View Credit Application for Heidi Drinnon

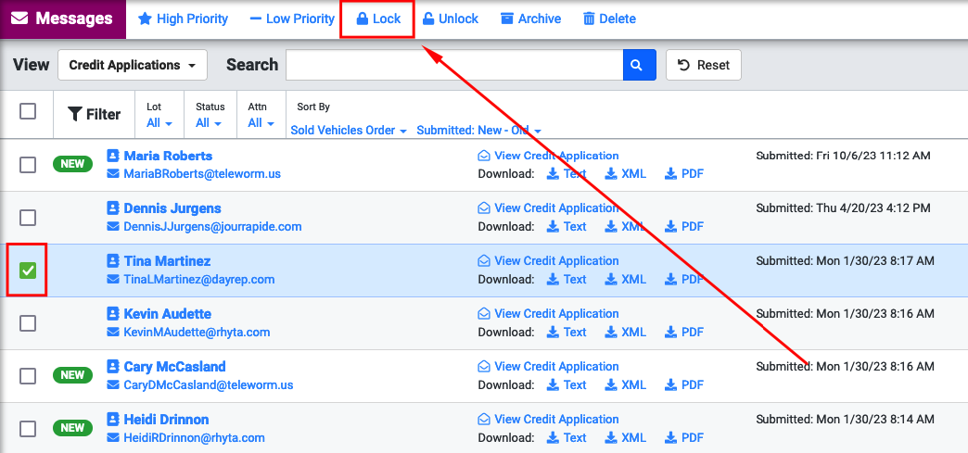[548, 420]
